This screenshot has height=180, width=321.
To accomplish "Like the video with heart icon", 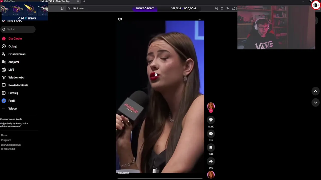I will tap(211, 120).
